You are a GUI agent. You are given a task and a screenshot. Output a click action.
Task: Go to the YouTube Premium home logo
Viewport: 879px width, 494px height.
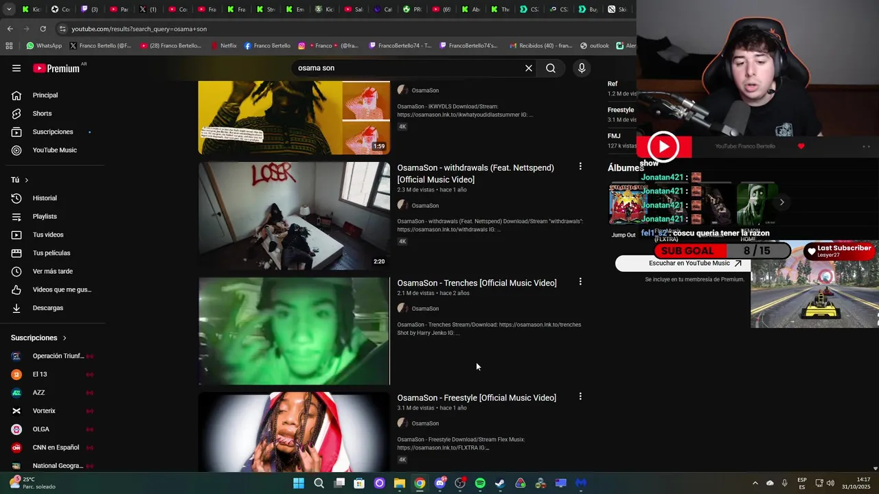point(56,68)
